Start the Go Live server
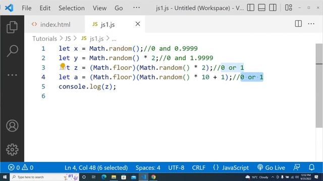This screenshot has height=181, width=323. [271, 167]
